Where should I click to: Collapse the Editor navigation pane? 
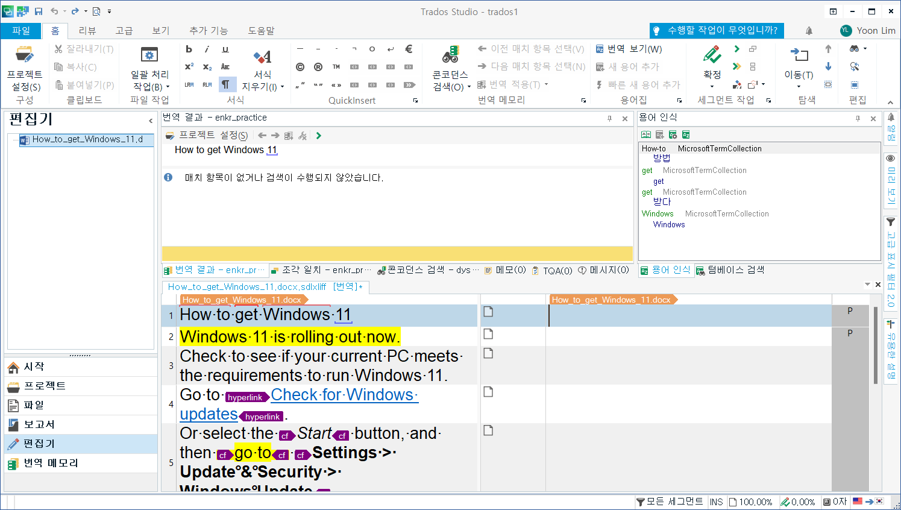point(151,121)
